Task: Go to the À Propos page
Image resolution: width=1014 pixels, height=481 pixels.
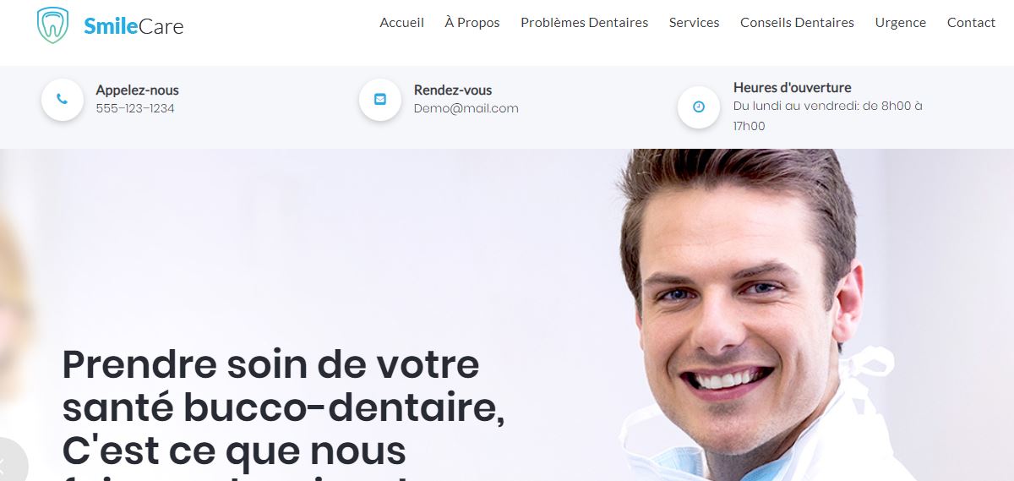Action: point(472,23)
